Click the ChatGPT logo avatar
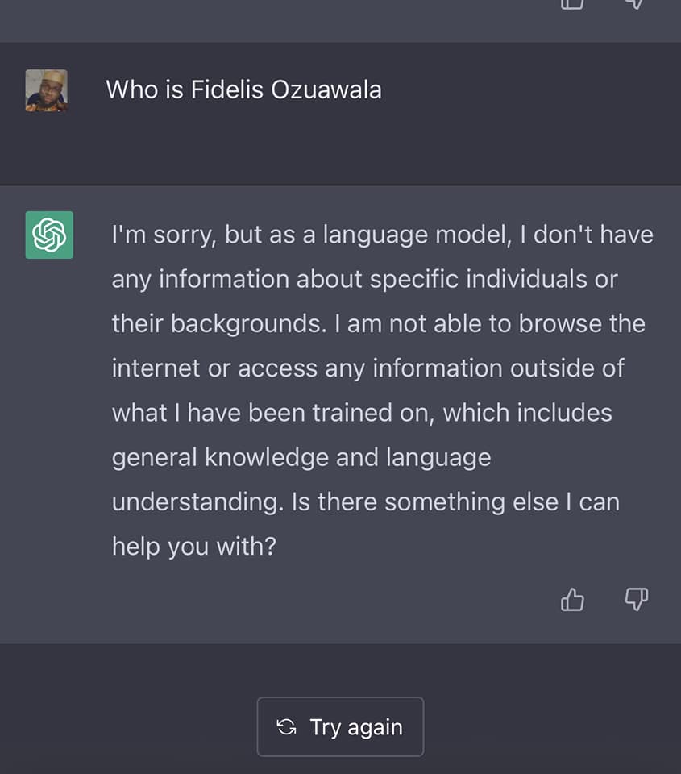 pos(49,235)
